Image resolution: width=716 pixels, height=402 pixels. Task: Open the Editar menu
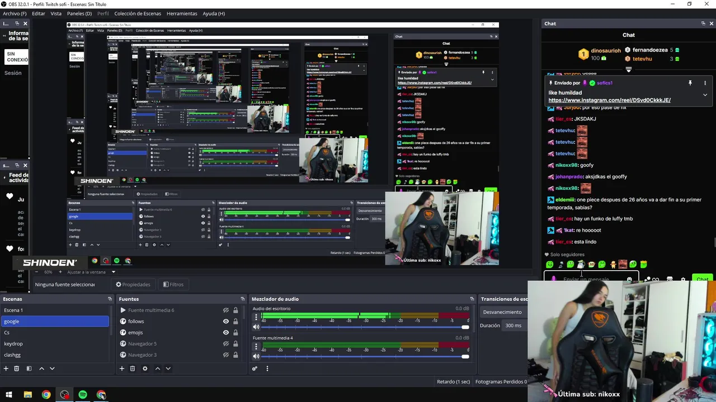pyautogui.click(x=39, y=13)
